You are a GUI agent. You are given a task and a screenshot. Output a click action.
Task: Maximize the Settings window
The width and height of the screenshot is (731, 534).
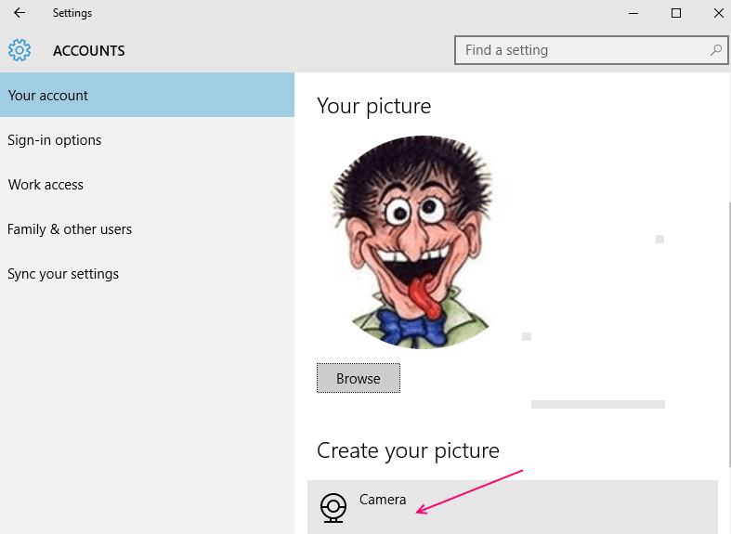click(676, 13)
